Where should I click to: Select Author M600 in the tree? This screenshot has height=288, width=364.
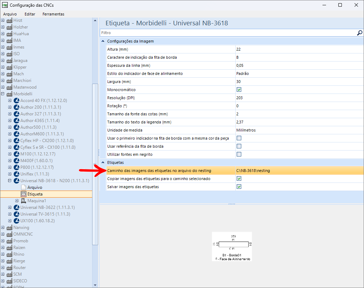42,134
